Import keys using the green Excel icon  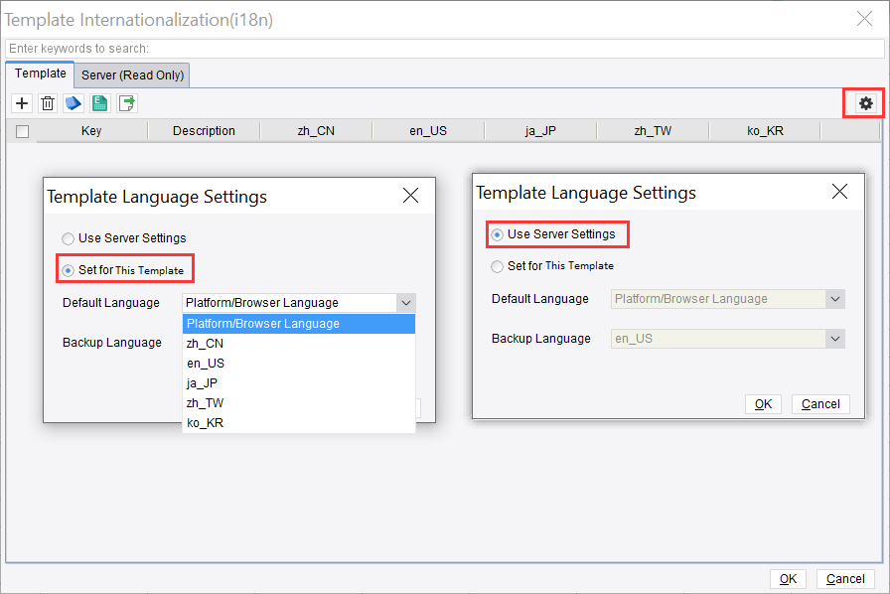coord(98,103)
